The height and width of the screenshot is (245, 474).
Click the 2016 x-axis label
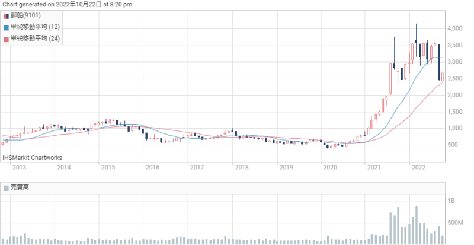[152, 168]
